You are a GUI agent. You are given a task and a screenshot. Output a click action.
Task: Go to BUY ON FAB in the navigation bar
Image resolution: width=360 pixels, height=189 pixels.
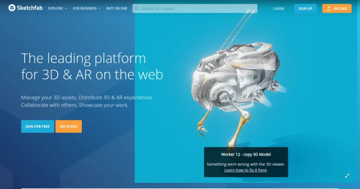tap(116, 8)
